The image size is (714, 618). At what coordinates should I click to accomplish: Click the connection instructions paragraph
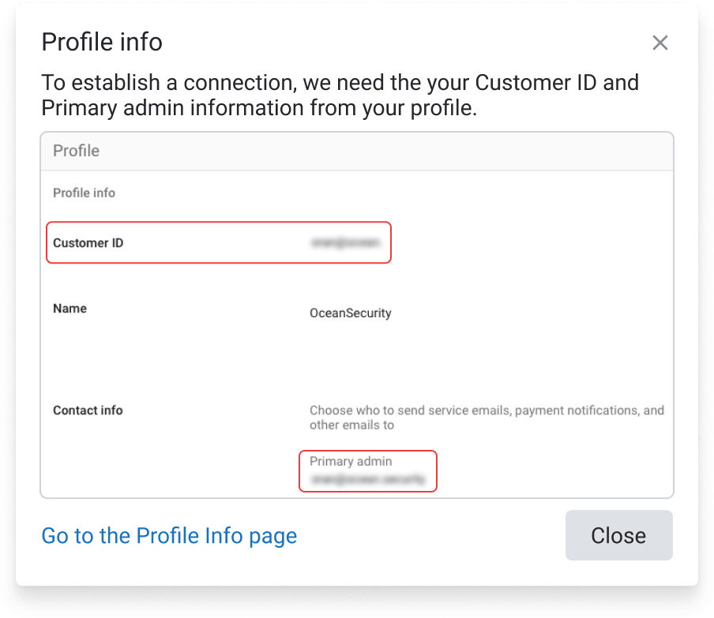pyautogui.click(x=340, y=96)
